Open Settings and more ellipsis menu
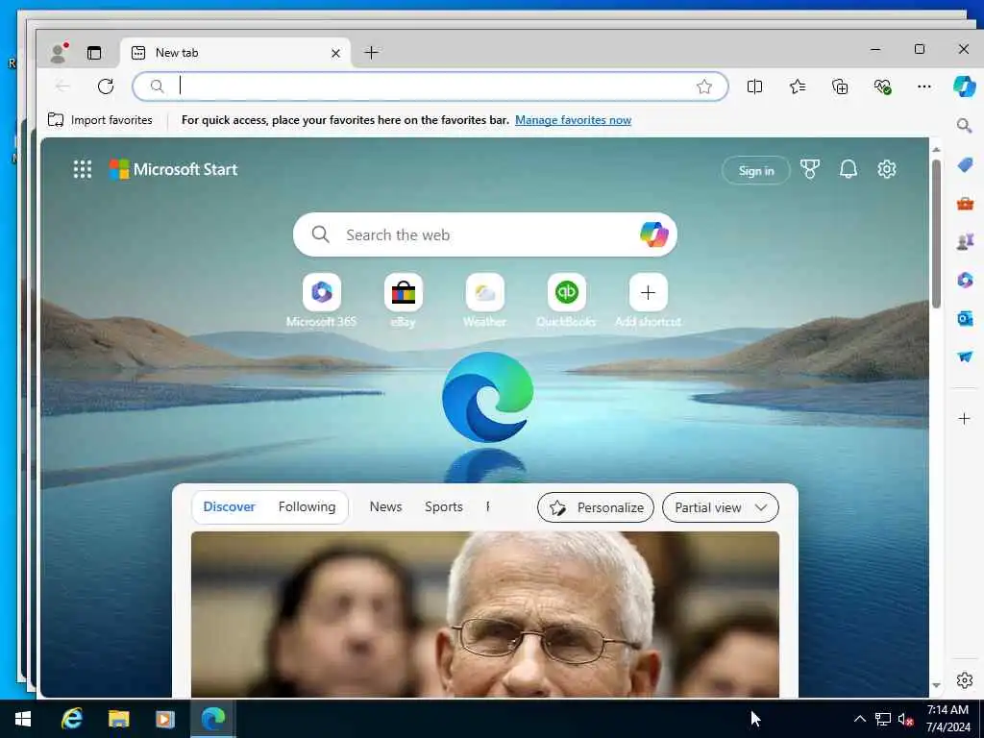The image size is (984, 738). pos(924,86)
